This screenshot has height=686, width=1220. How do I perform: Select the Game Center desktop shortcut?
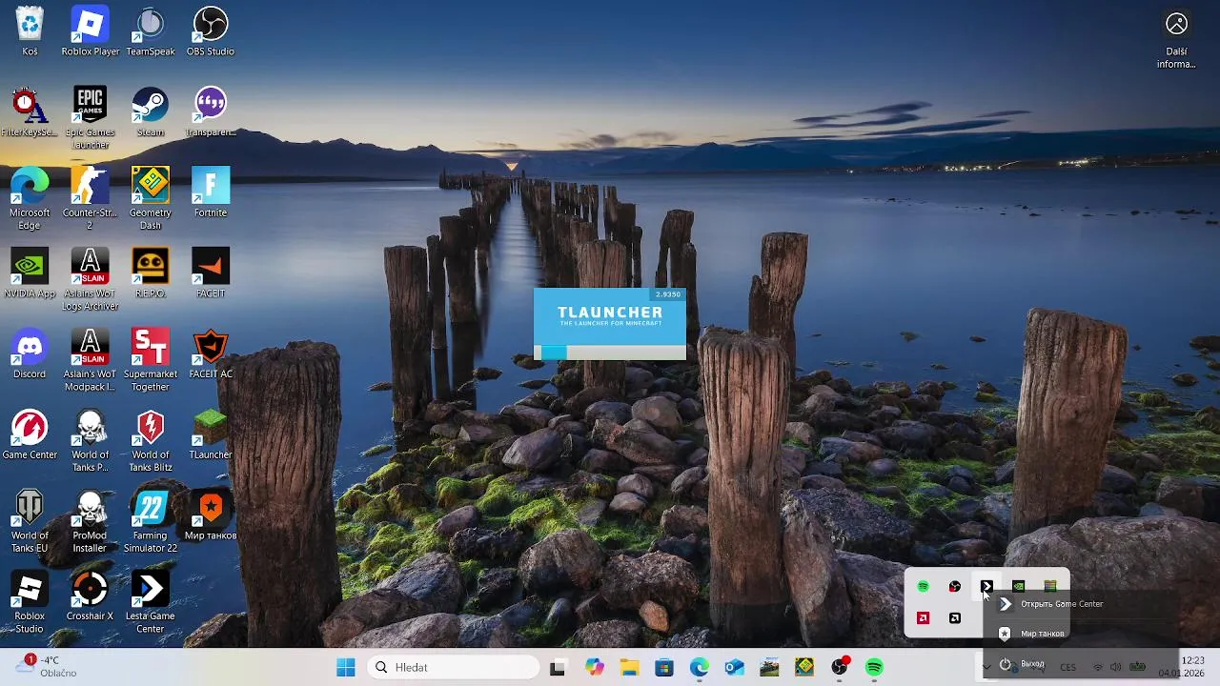(x=30, y=435)
